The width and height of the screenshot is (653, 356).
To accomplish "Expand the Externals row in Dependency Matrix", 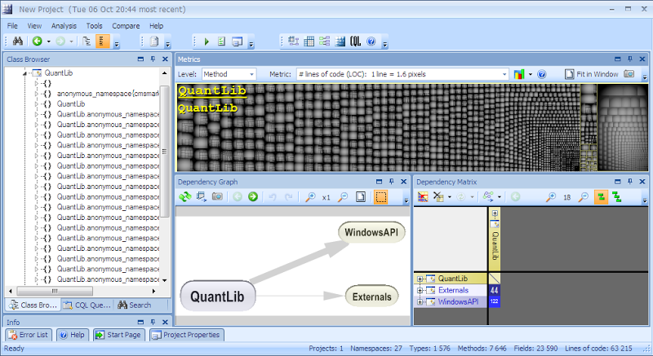I will [x=420, y=290].
